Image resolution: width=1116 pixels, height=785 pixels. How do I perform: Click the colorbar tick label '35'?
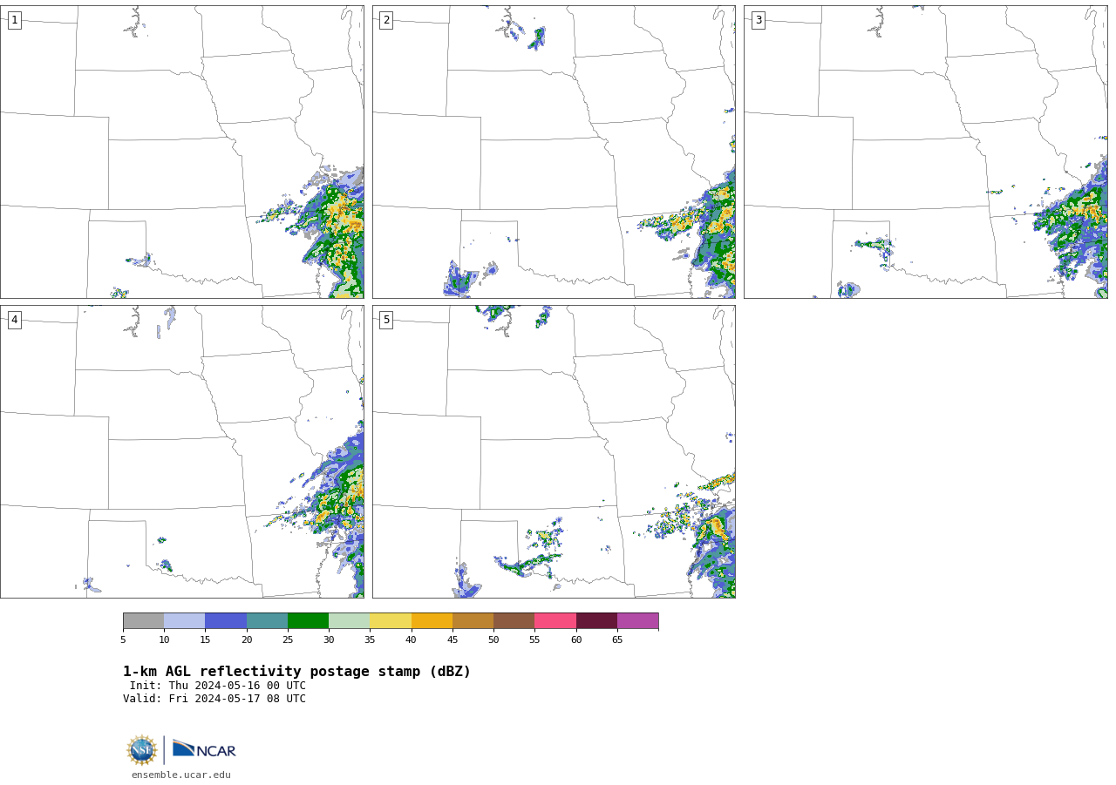(370, 640)
